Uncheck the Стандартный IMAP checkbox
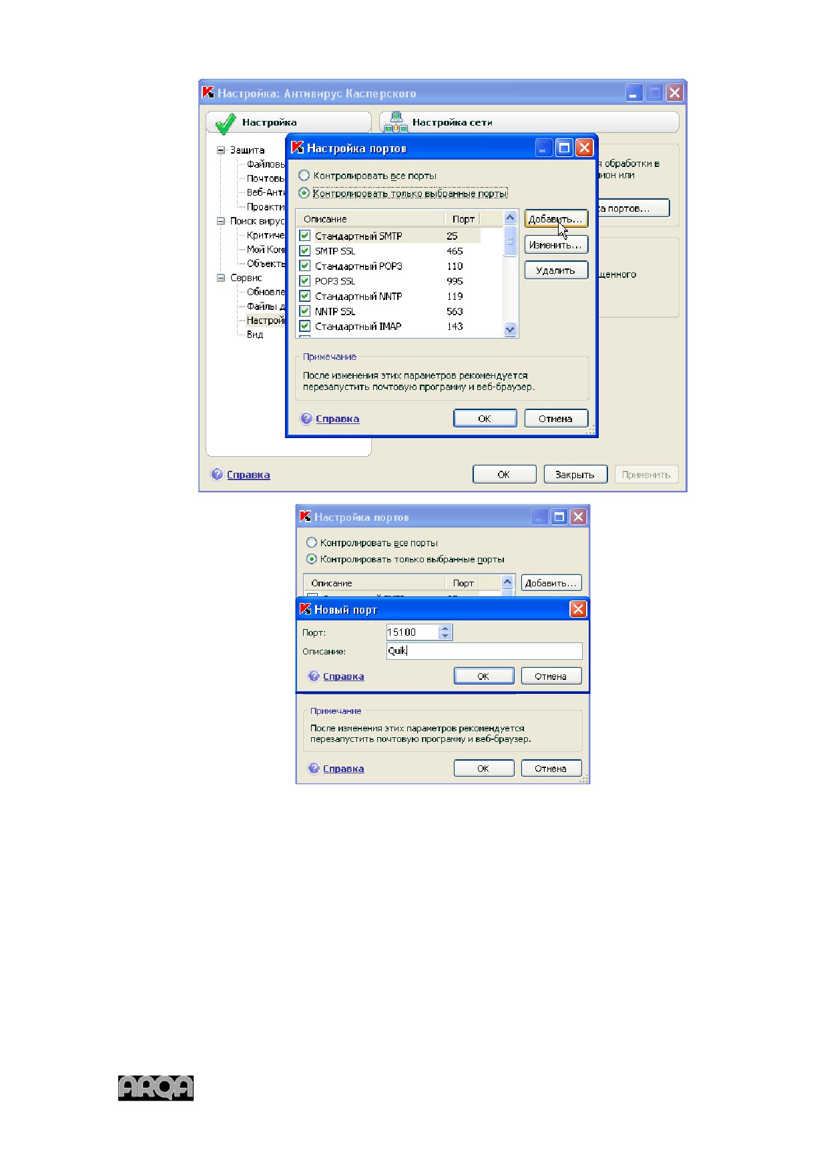This screenshot has width=827, height=1170. pos(305,326)
